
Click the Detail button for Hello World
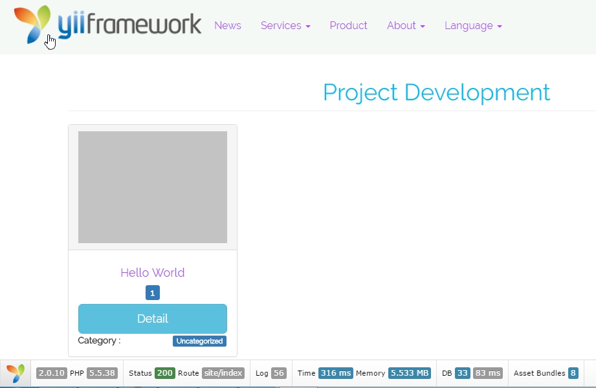152,318
